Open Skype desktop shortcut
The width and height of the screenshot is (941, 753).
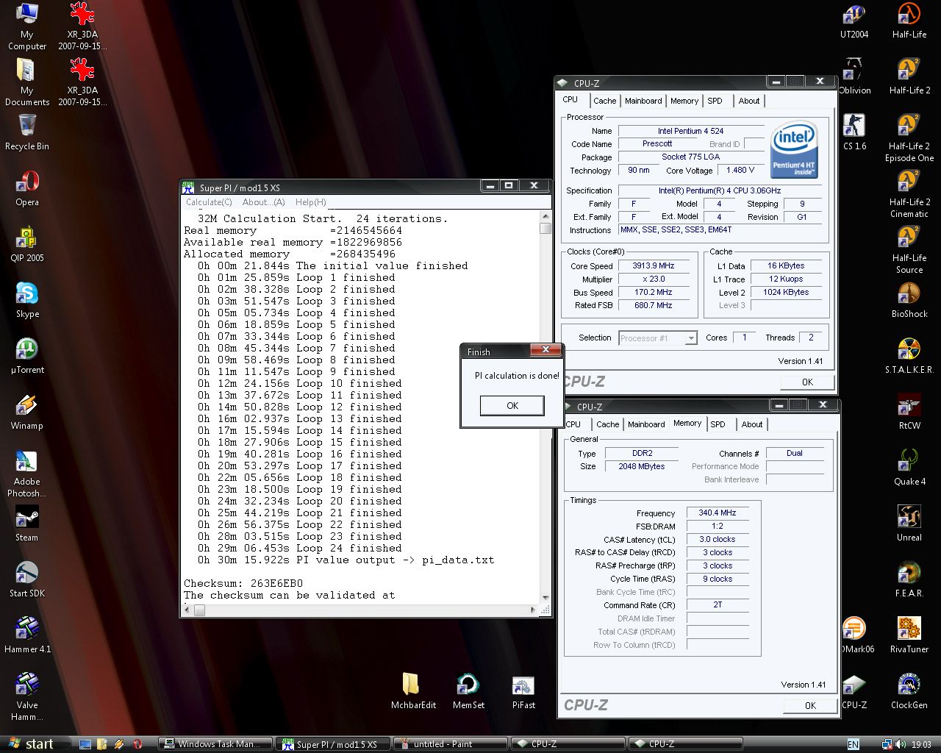tap(27, 300)
